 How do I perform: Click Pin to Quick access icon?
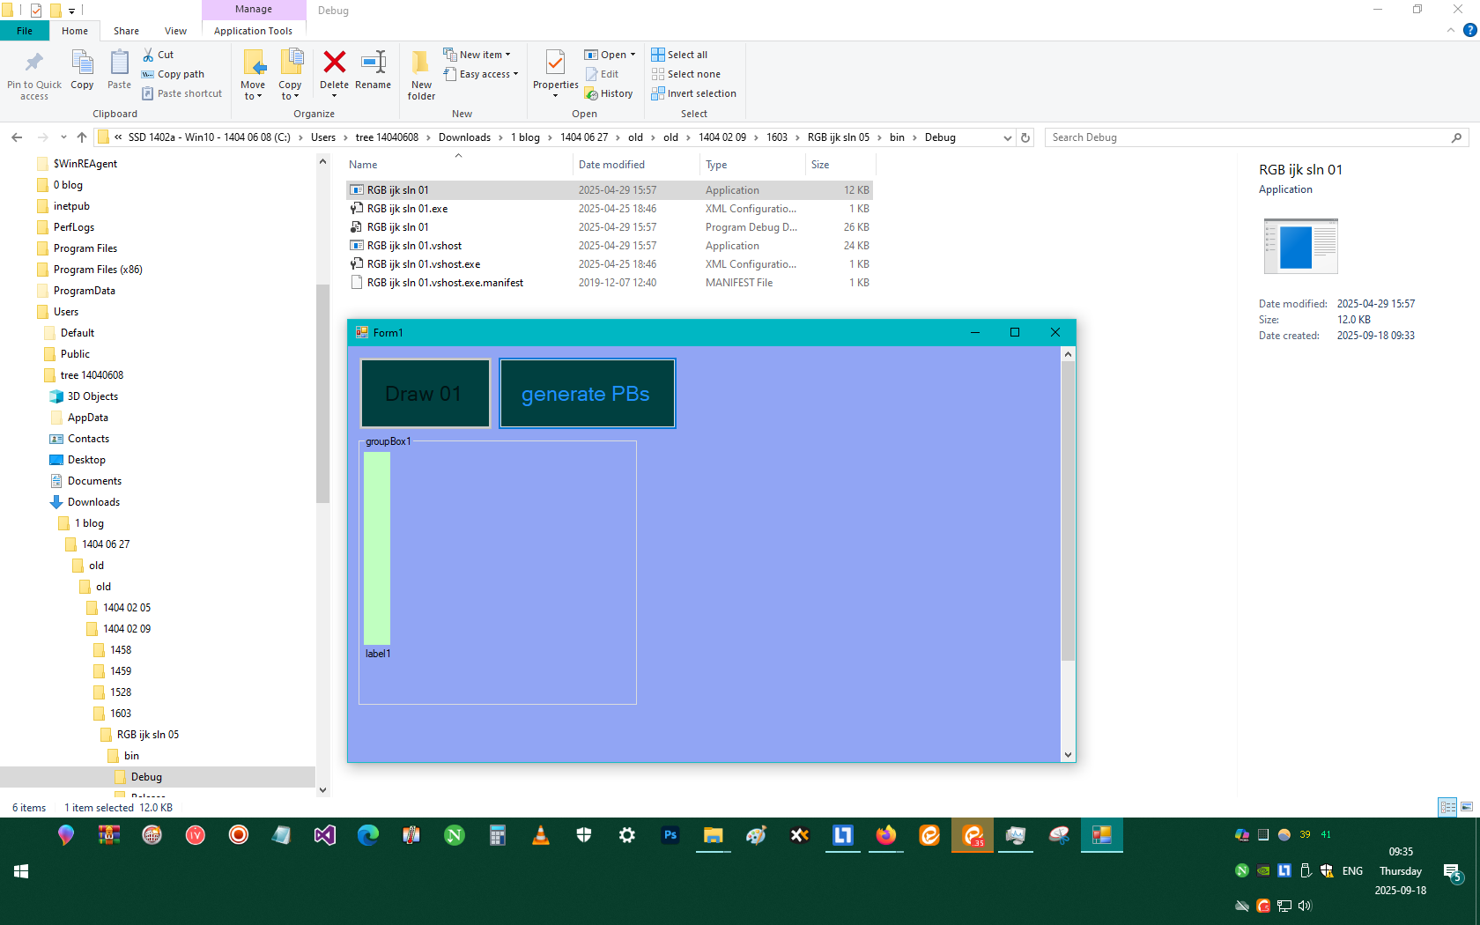(34, 63)
